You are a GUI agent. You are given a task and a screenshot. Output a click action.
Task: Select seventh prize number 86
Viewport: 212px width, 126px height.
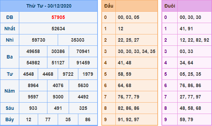point(88,120)
